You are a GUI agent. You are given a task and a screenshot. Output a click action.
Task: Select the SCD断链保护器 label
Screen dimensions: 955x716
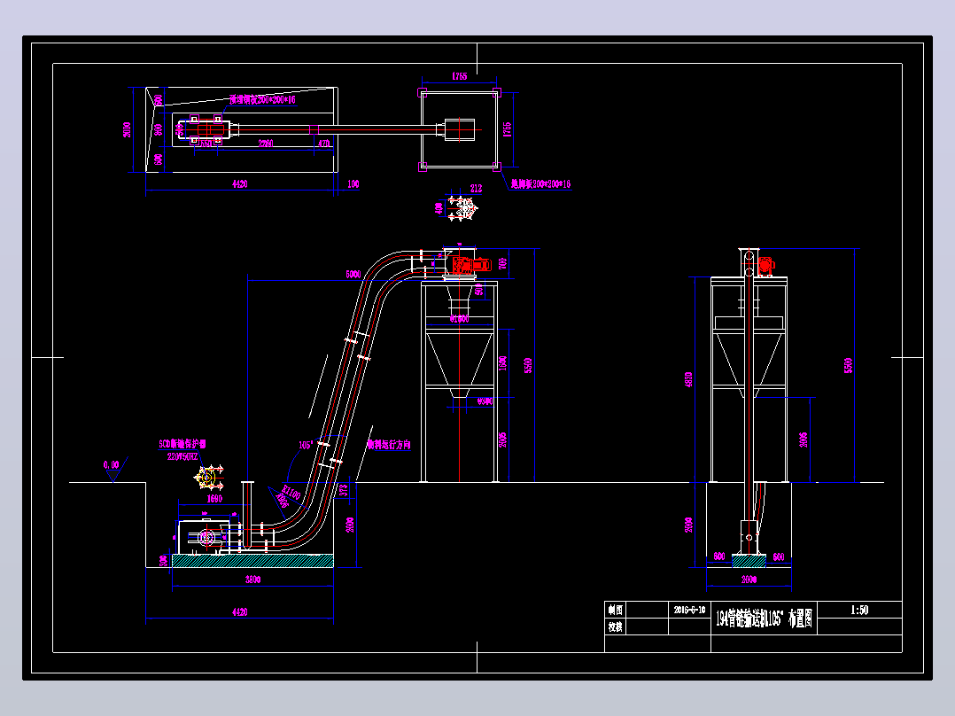[x=182, y=444]
